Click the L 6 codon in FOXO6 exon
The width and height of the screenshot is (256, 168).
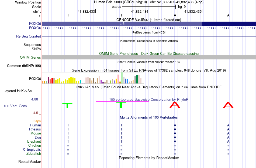(122, 23)
